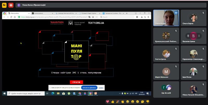Click the Transition logo
This screenshot has height=105, width=208.
57,23
